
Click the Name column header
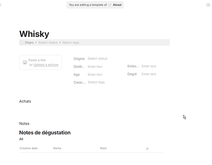(x=57, y=148)
